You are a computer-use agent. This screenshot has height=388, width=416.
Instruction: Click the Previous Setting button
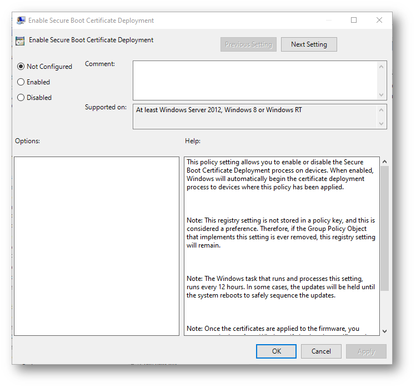(248, 44)
